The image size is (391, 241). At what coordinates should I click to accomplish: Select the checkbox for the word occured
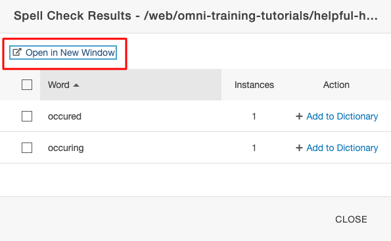point(27,116)
